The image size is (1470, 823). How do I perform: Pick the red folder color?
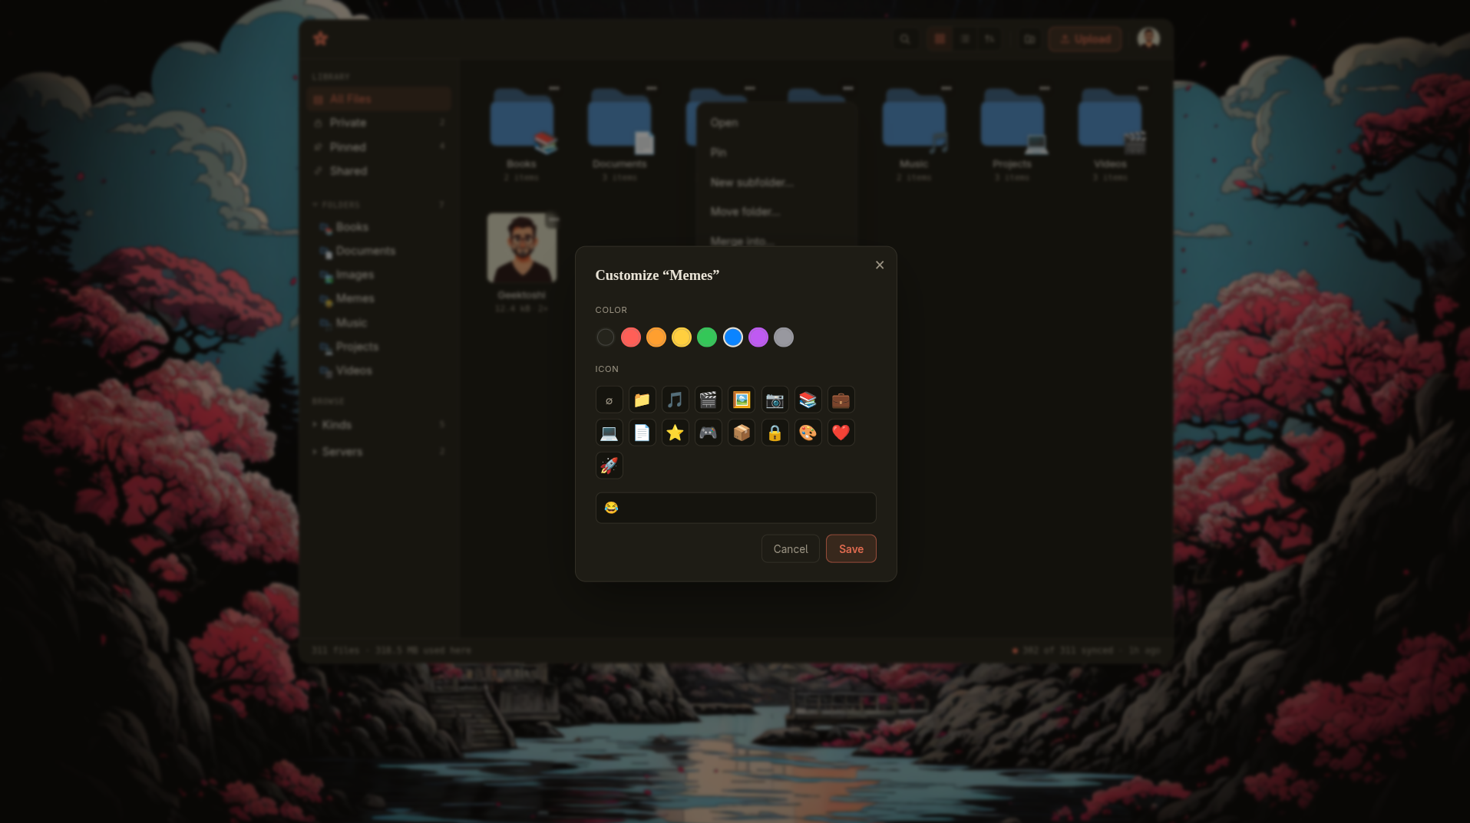(x=630, y=337)
